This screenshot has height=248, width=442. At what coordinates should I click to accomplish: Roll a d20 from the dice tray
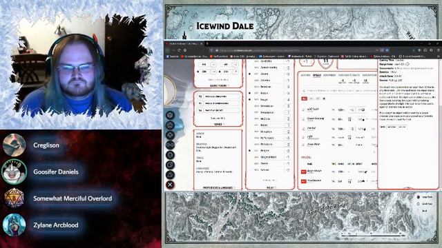pyautogui.click(x=170, y=115)
